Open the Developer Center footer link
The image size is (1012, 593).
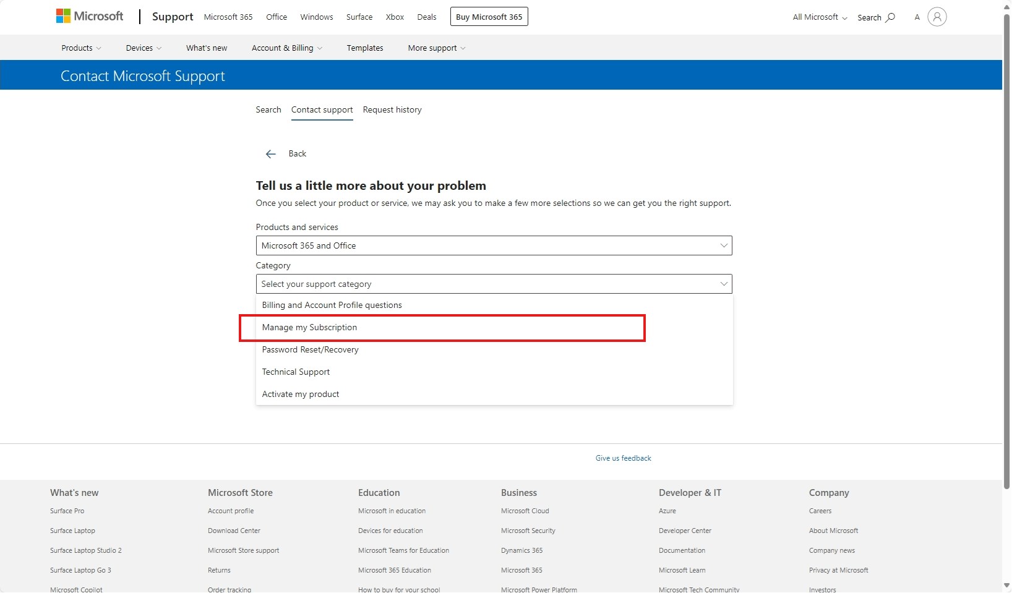pyautogui.click(x=685, y=531)
